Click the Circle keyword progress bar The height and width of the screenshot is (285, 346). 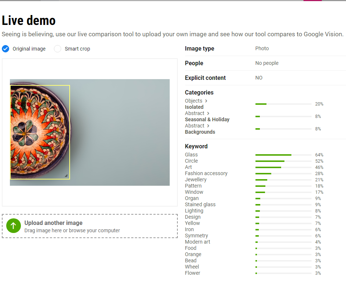(283, 161)
